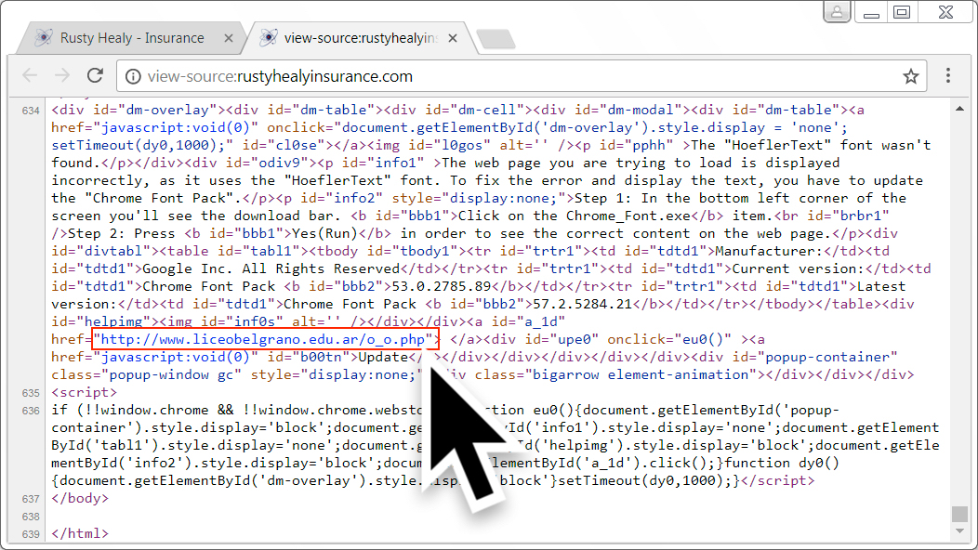Reload the page with refresh icon
Screen dimensions: 978x550
pyautogui.click(x=95, y=76)
